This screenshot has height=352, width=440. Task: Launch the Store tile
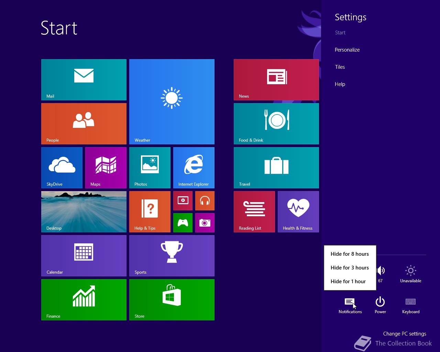(x=172, y=300)
